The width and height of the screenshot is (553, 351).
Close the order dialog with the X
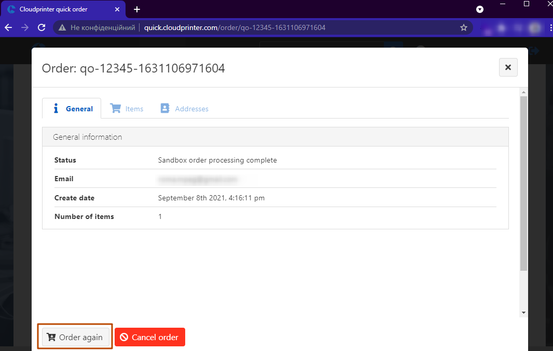(x=508, y=67)
